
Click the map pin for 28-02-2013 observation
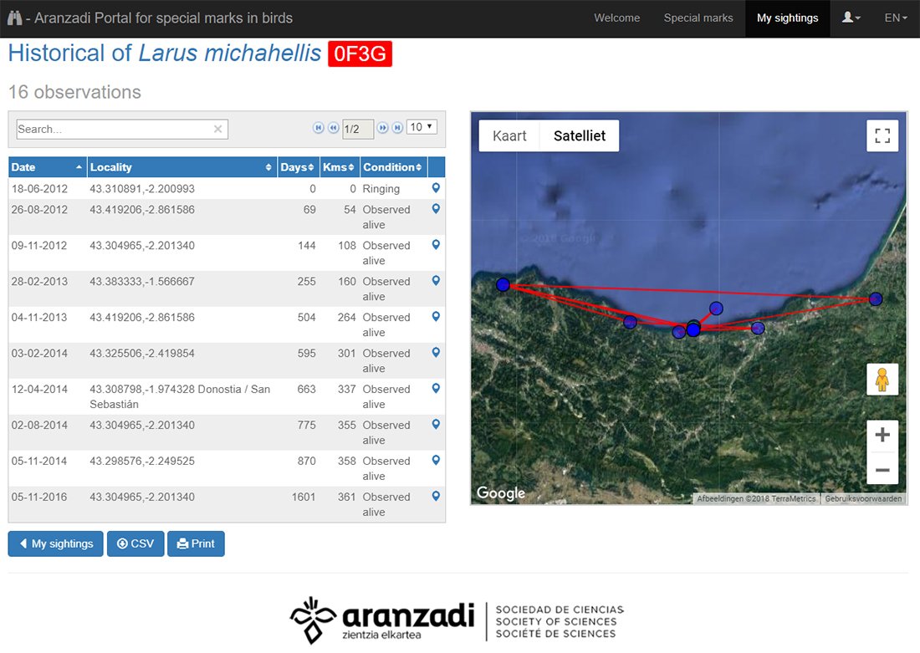coord(436,281)
